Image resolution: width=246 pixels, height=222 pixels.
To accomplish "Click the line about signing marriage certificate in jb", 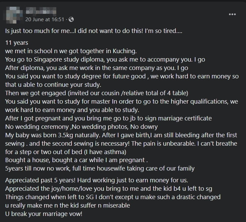I will [108, 118].
